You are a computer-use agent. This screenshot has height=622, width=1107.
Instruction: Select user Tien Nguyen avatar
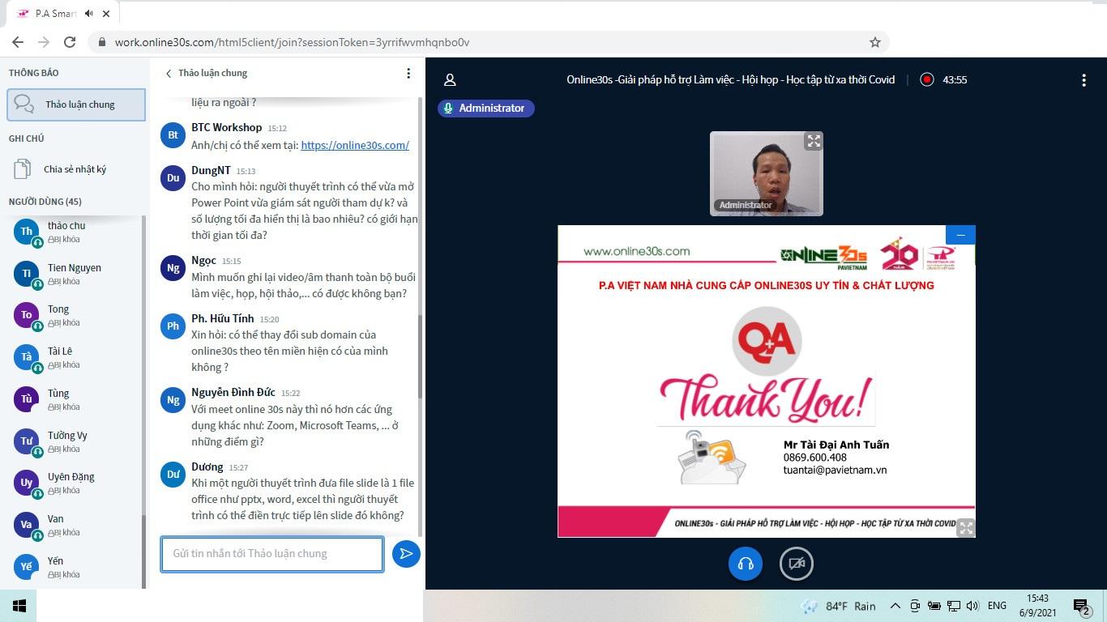coord(27,274)
